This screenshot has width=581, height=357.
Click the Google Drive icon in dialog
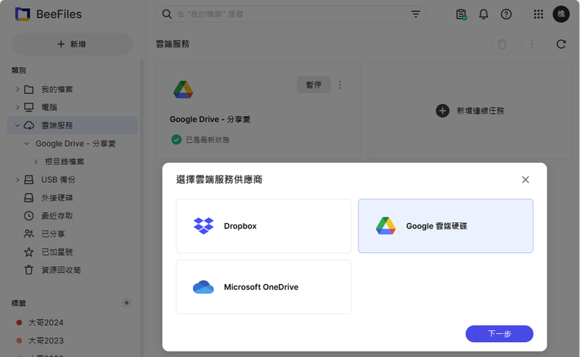pyautogui.click(x=385, y=225)
